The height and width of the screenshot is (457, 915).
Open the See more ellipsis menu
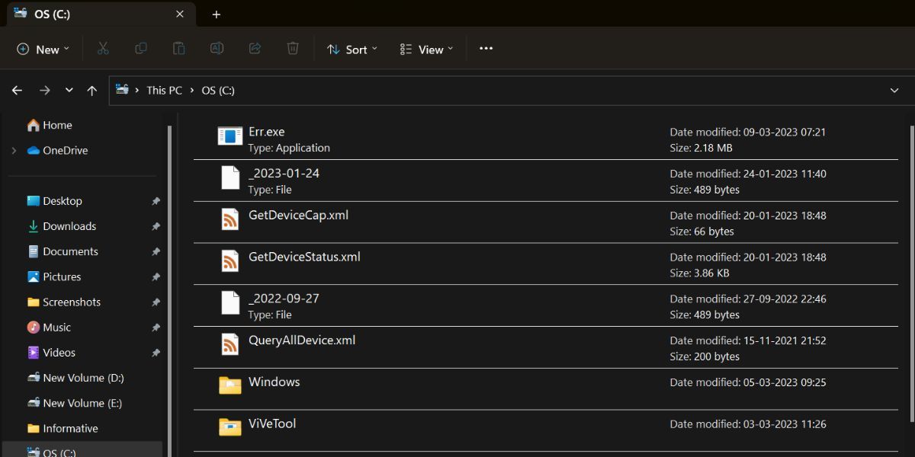pyautogui.click(x=486, y=49)
